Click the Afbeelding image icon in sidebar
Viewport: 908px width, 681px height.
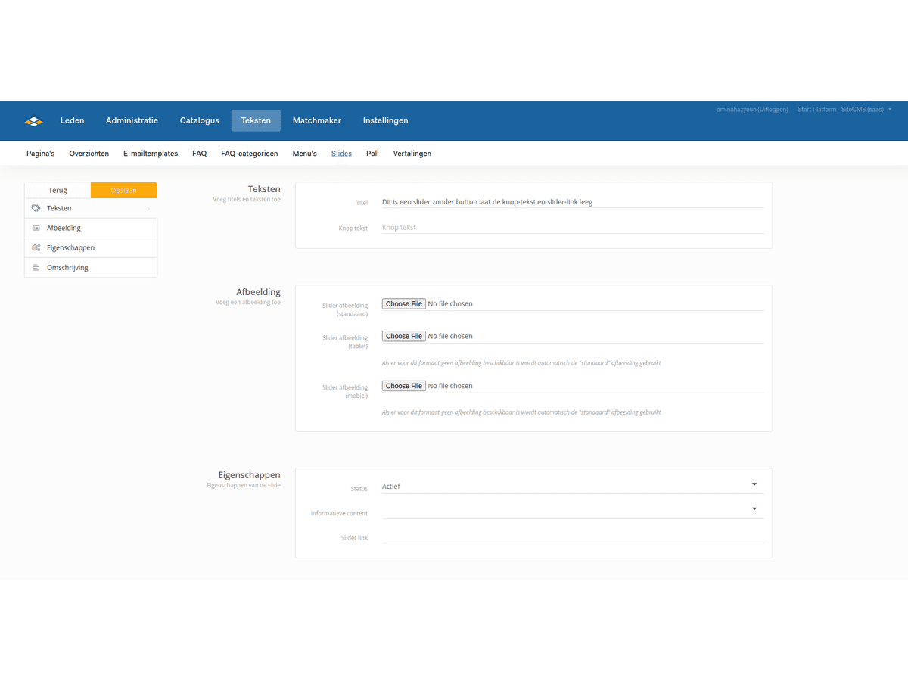36,228
